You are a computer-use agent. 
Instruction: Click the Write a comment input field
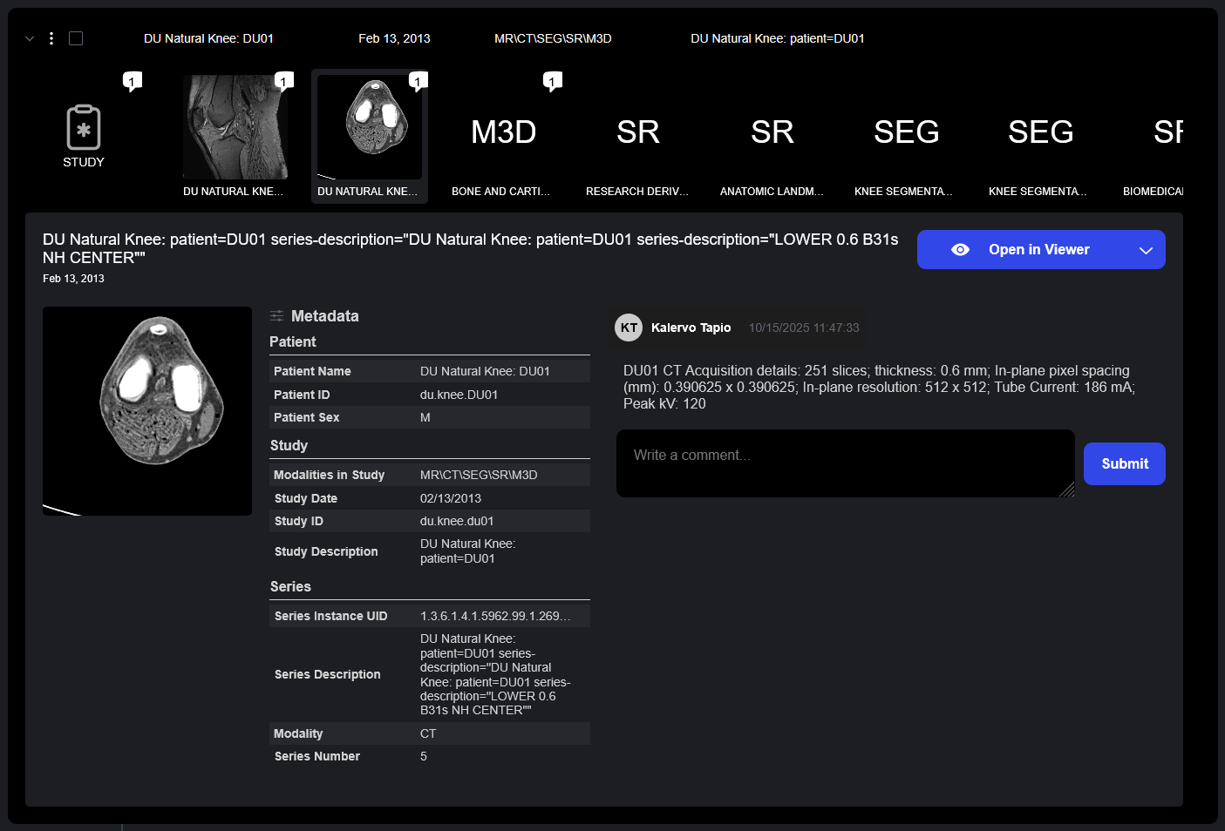[x=845, y=463]
